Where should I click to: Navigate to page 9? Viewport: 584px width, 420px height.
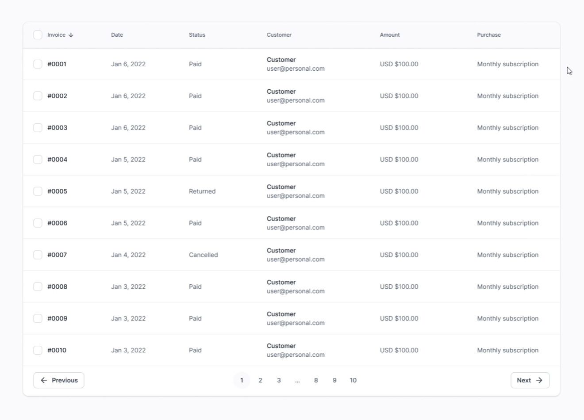334,380
